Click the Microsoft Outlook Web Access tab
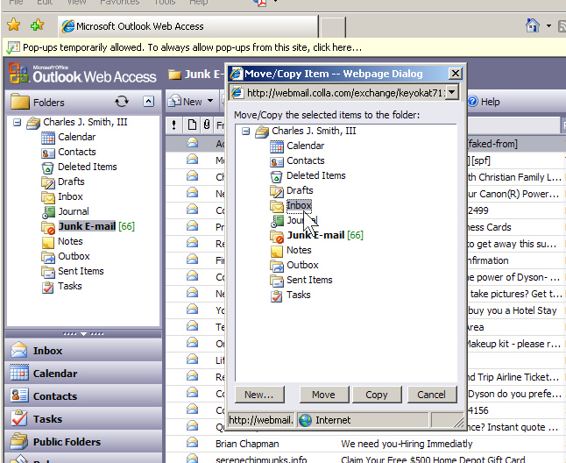Viewport: 566px width, 463px height. coord(188,26)
